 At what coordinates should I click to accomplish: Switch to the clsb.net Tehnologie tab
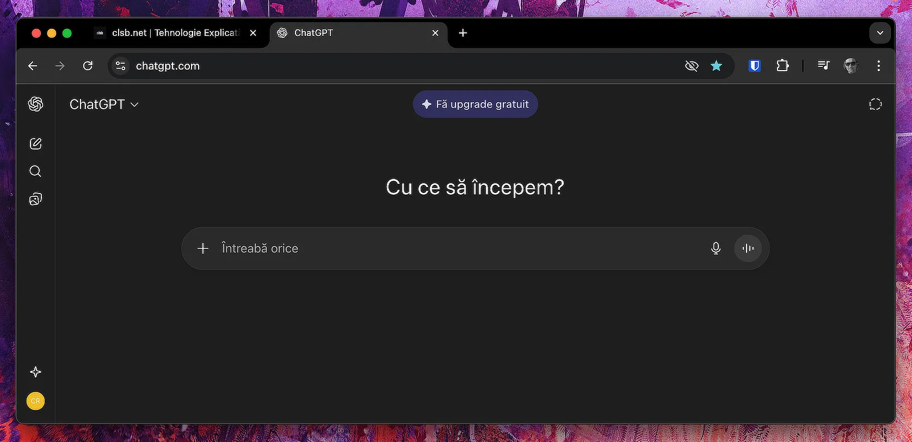[x=175, y=33]
